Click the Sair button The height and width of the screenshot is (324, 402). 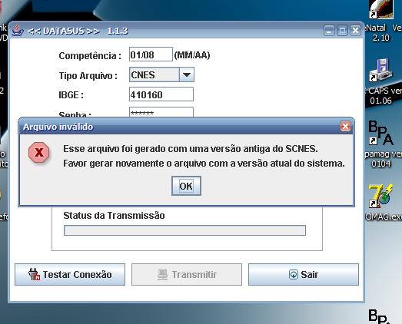(x=304, y=275)
